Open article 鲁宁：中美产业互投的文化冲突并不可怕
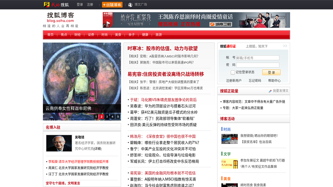333x187 pixels. click(163, 149)
